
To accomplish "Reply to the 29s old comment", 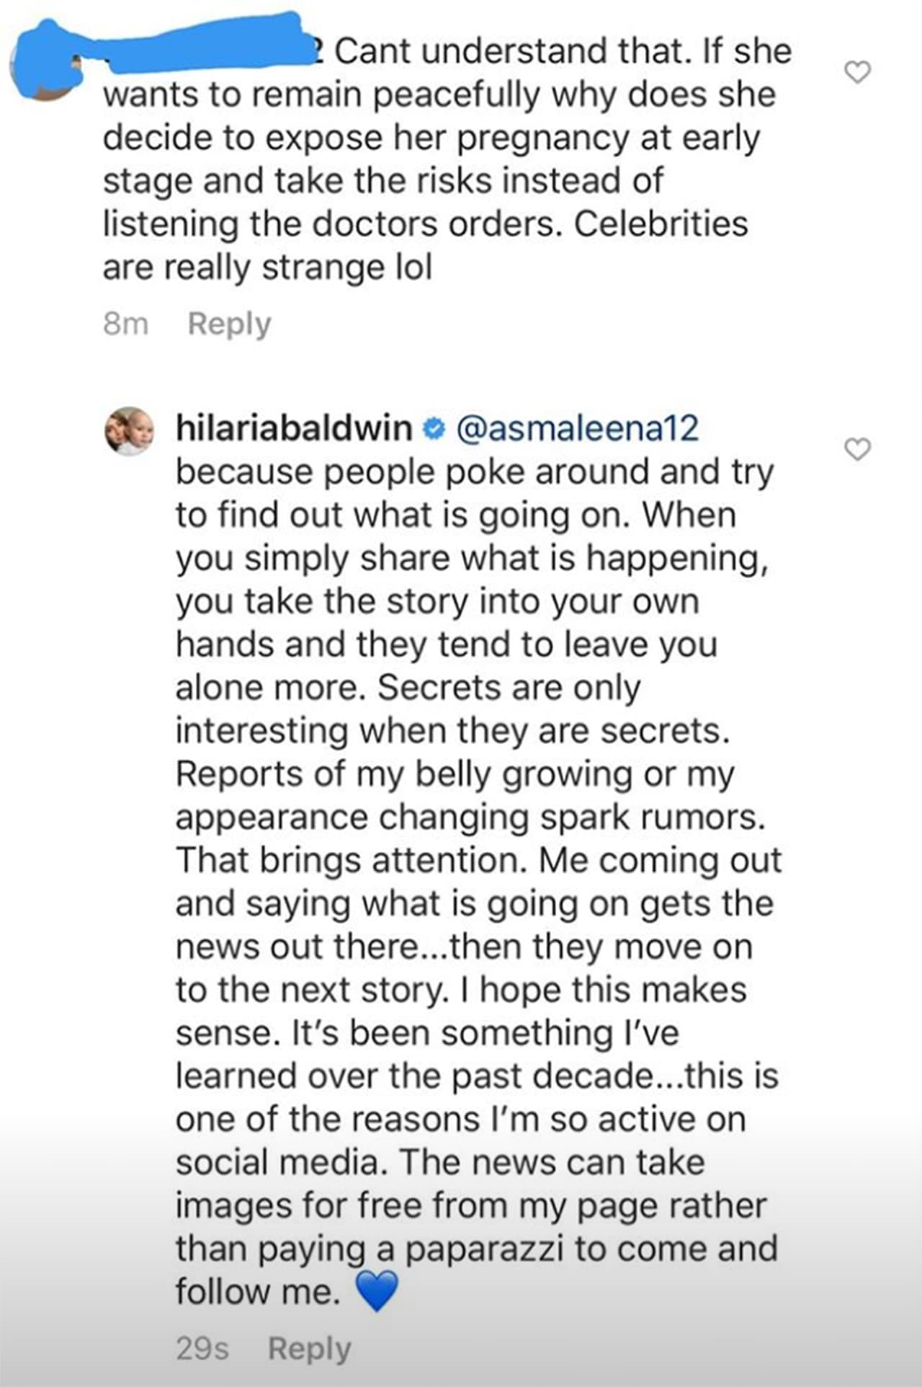I will click(x=309, y=1348).
